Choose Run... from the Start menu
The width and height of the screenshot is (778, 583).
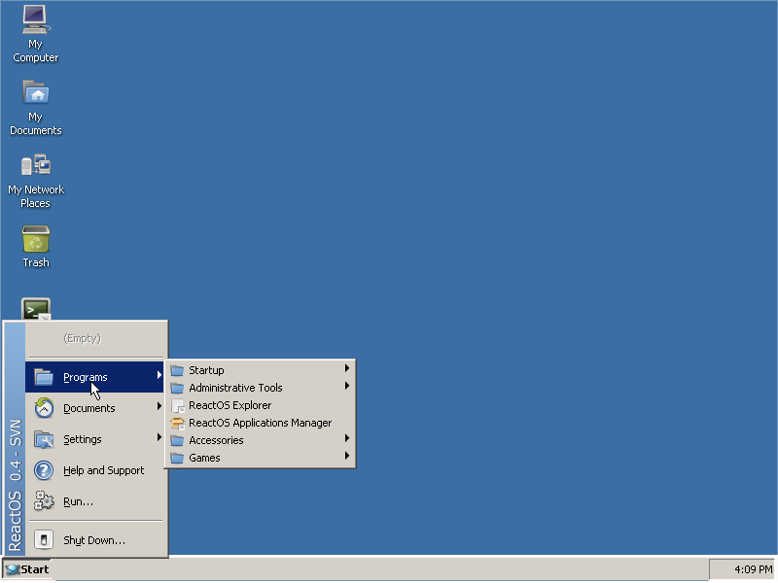point(94,501)
